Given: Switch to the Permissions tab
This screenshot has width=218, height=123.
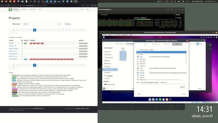Looking at the screenshot, I should click(156, 44).
